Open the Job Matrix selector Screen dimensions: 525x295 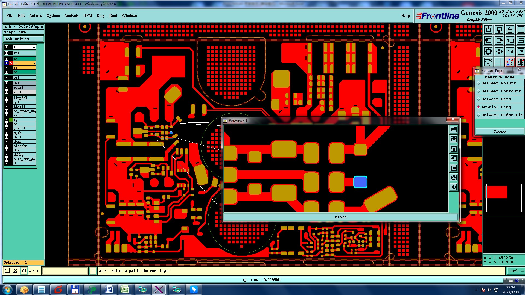point(23,39)
